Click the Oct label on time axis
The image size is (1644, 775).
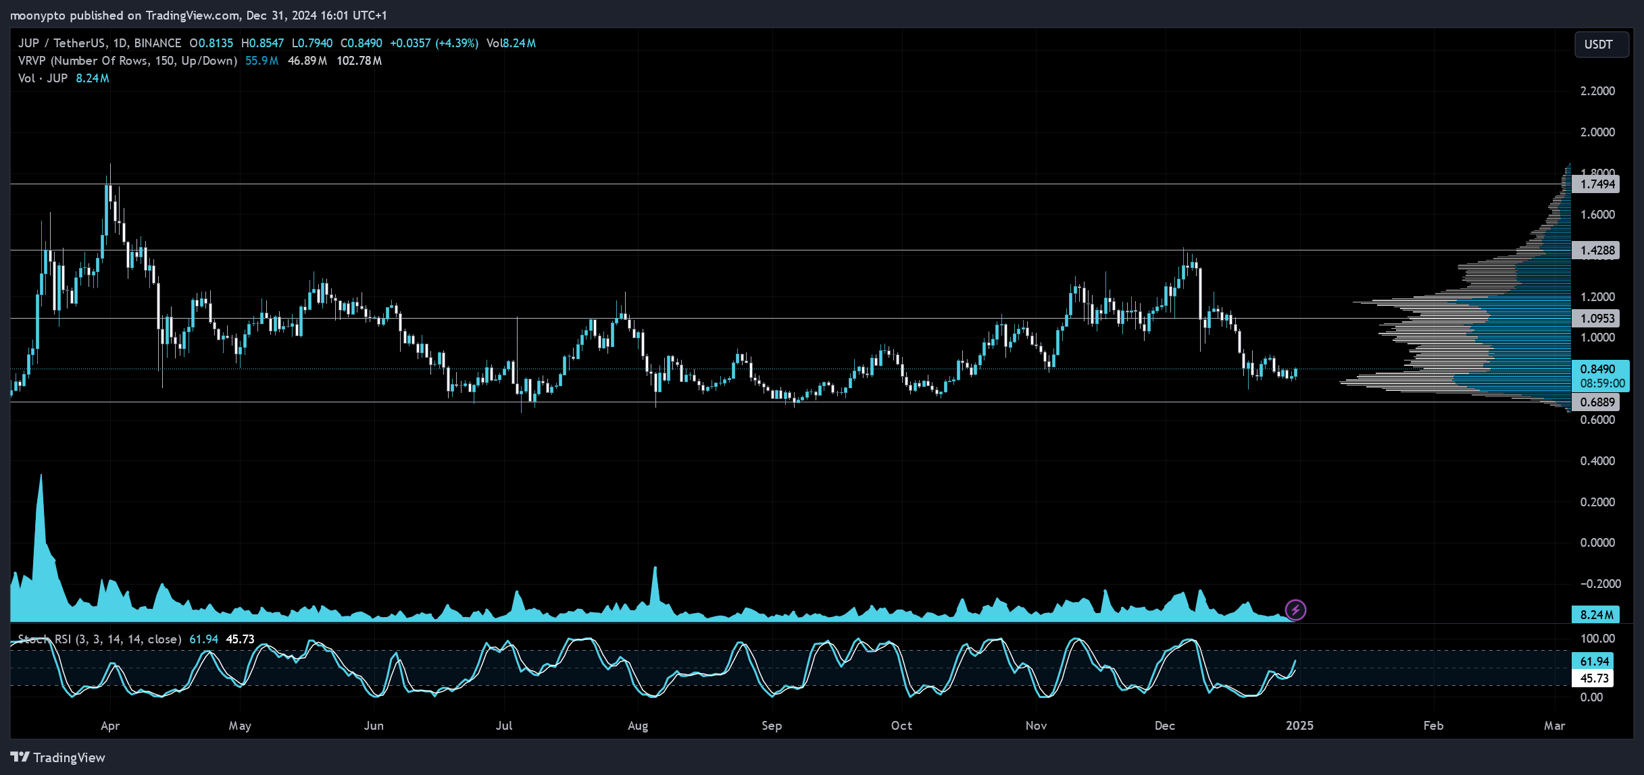coord(901,726)
